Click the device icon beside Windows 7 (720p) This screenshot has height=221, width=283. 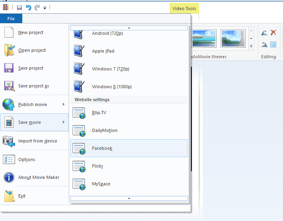click(x=79, y=69)
